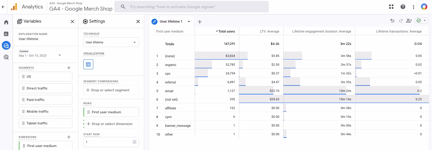This screenshot has height=150, width=432.
Task: Click the share exploration icon
Action: pos(409,21)
